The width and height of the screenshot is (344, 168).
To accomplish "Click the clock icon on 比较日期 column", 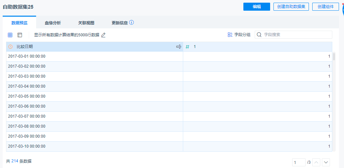I will click(x=11, y=47).
